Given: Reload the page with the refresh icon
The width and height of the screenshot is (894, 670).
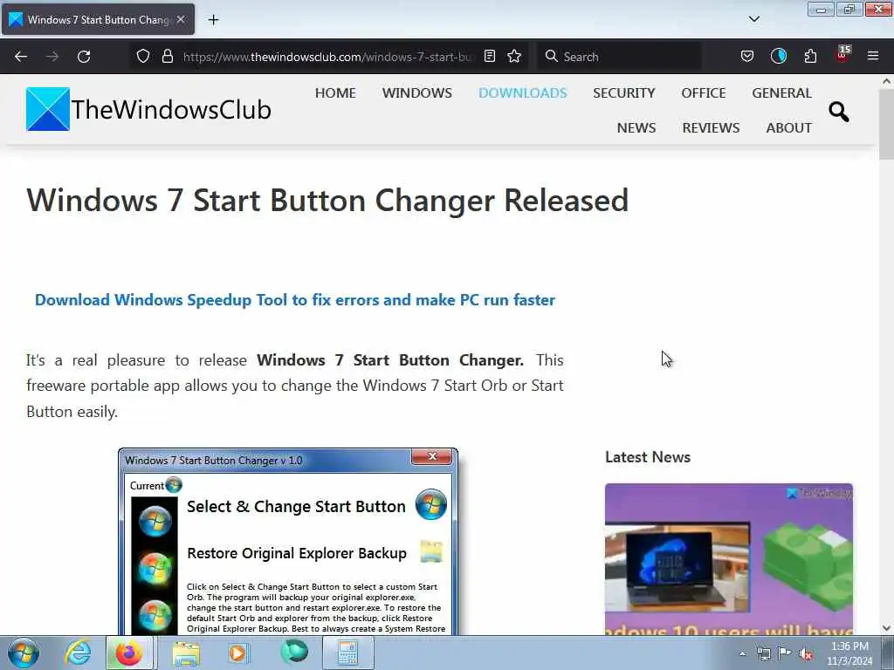Looking at the screenshot, I should click(x=84, y=57).
